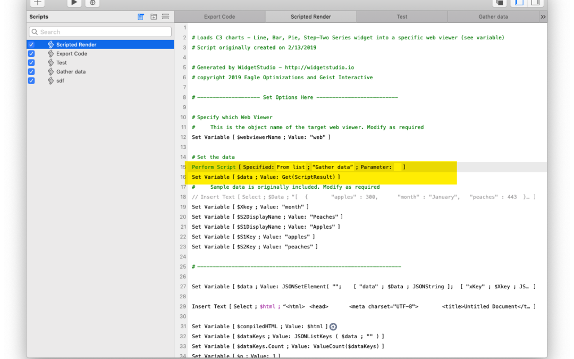The width and height of the screenshot is (574, 359).
Task: Uncheck the Gather data script checkbox
Action: tap(31, 72)
